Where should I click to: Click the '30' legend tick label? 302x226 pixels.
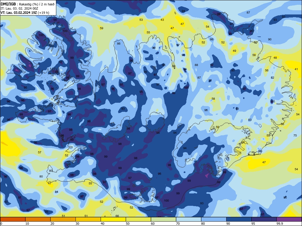point(77,224)
